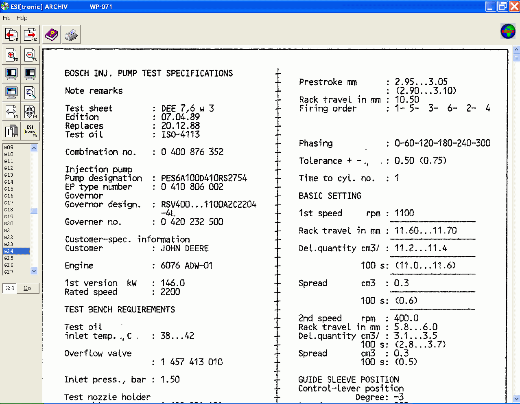Go to previous page with F11 icon
The height and width of the screenshot is (404, 520).
[11, 35]
